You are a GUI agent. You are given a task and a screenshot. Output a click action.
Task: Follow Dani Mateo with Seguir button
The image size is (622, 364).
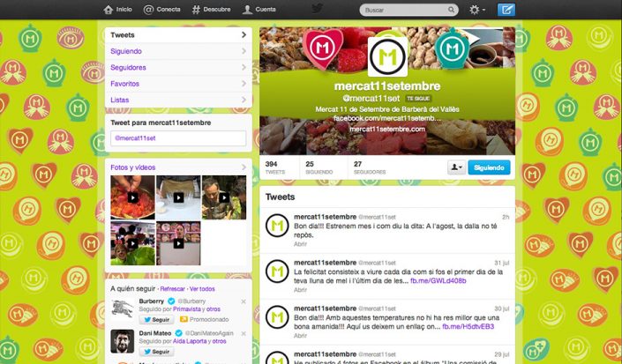(157, 352)
